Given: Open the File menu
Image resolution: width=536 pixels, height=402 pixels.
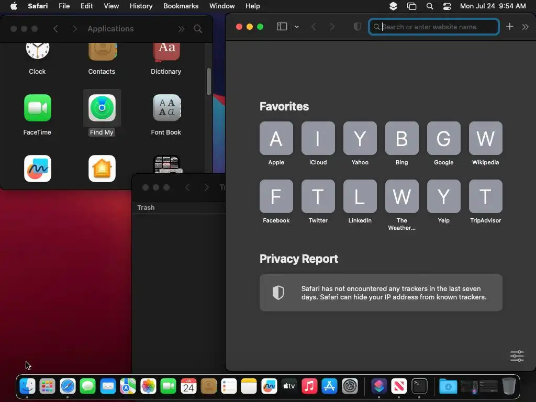Looking at the screenshot, I should coord(64,6).
